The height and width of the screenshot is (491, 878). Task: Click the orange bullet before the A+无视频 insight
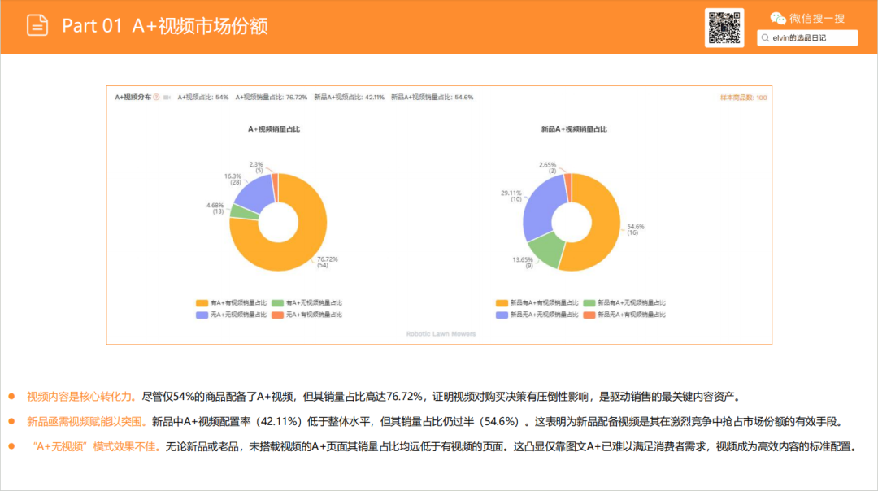[x=11, y=445]
